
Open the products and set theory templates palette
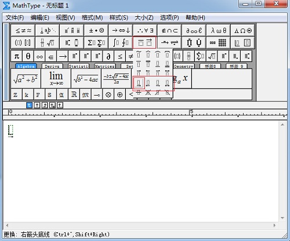194,42
